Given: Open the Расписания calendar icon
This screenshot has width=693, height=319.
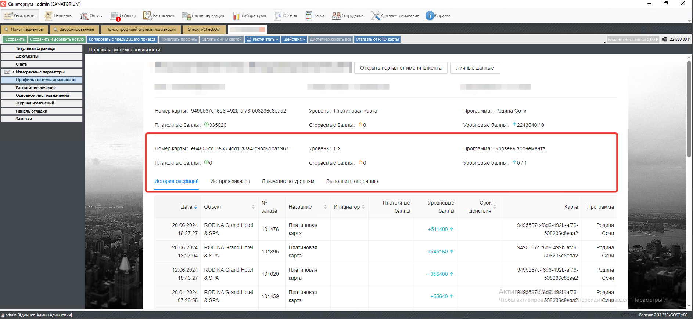Looking at the screenshot, I should 147,15.
